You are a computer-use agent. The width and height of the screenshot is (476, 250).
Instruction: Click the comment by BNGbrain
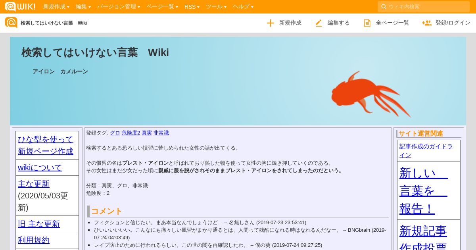(x=240, y=234)
